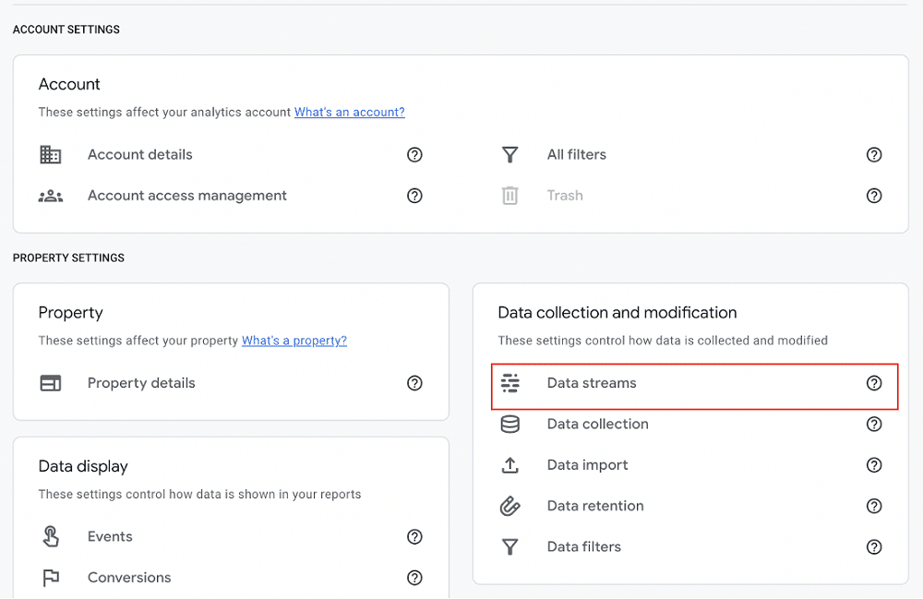Select the Account access management people icon
Viewport: 923px width, 599px height.
point(50,195)
